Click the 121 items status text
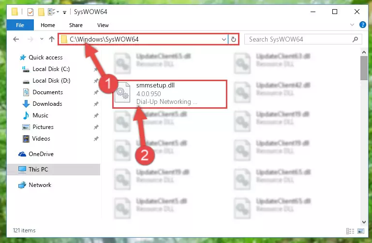This screenshot has width=372, height=243. pyautogui.click(x=24, y=230)
